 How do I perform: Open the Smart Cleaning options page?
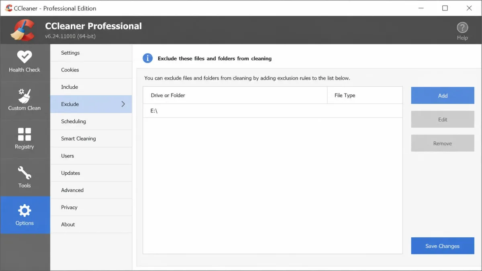91,139
